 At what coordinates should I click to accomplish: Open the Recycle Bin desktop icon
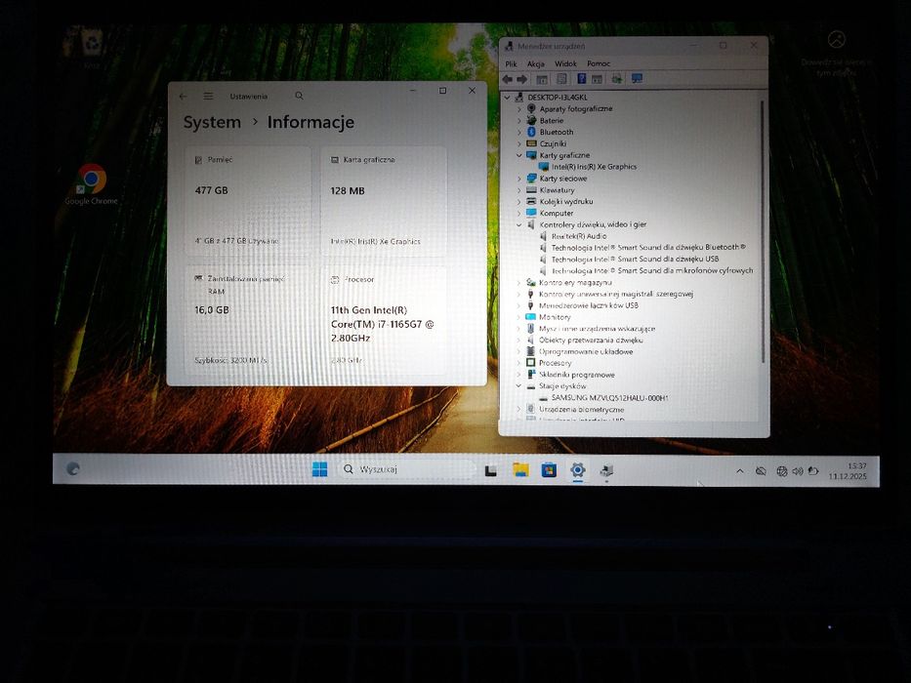pyautogui.click(x=91, y=48)
